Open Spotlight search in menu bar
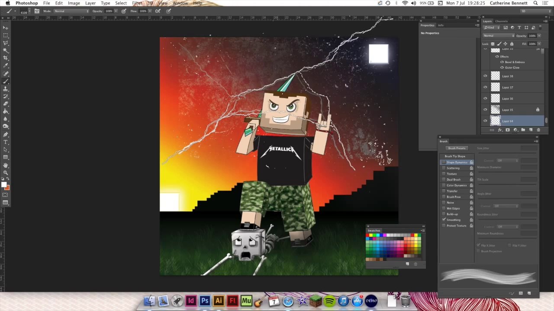 (x=535, y=3)
